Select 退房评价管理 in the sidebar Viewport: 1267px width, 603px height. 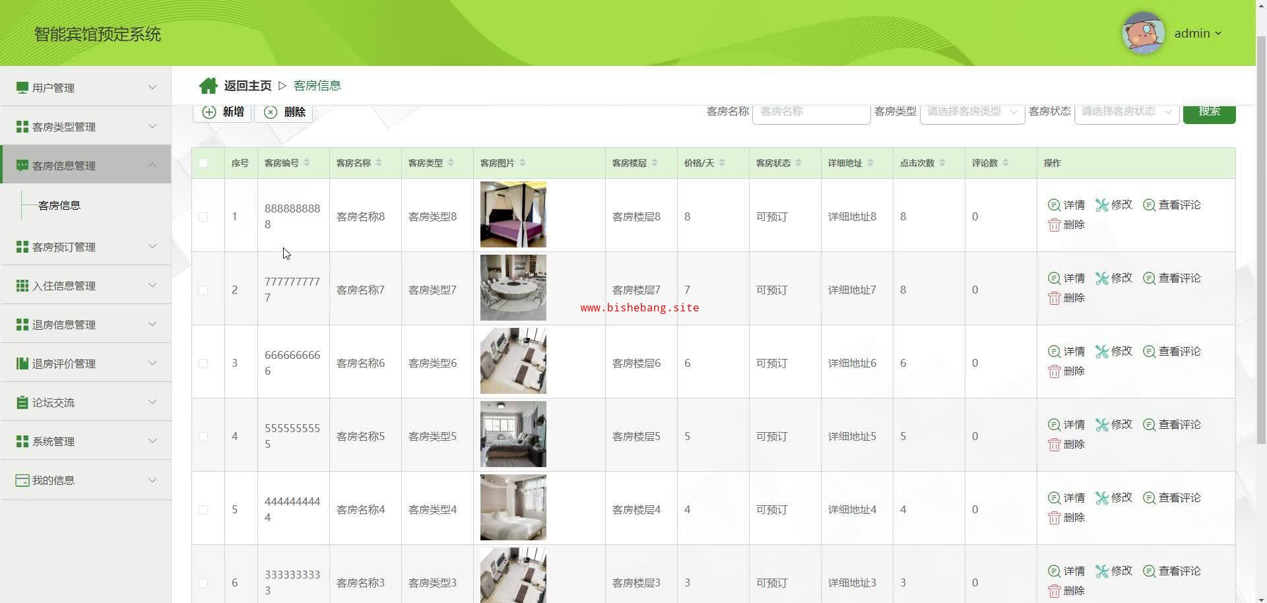(x=86, y=364)
